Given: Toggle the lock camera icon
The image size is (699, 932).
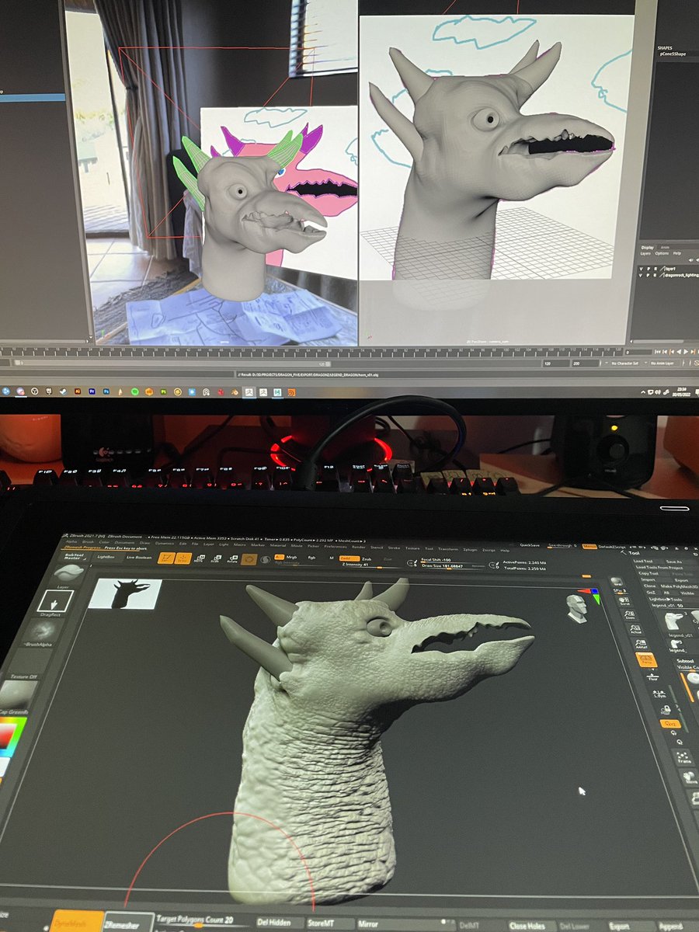Looking at the screenshot, I should point(666,710).
